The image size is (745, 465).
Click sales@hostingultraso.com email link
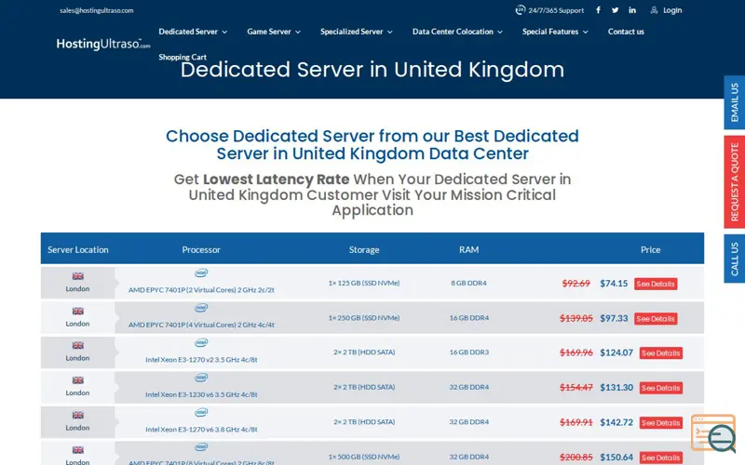point(97,10)
